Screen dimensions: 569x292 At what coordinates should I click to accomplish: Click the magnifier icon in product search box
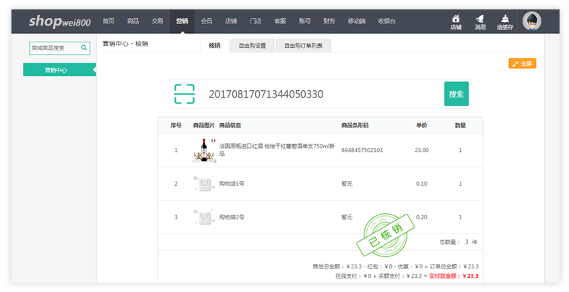tap(83, 48)
